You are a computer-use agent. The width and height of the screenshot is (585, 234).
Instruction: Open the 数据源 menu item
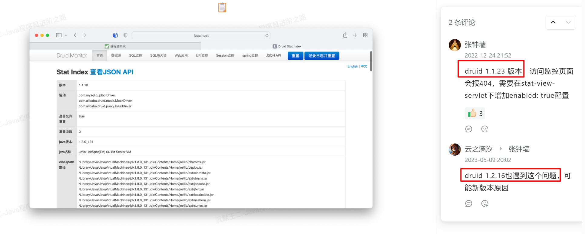coord(116,55)
